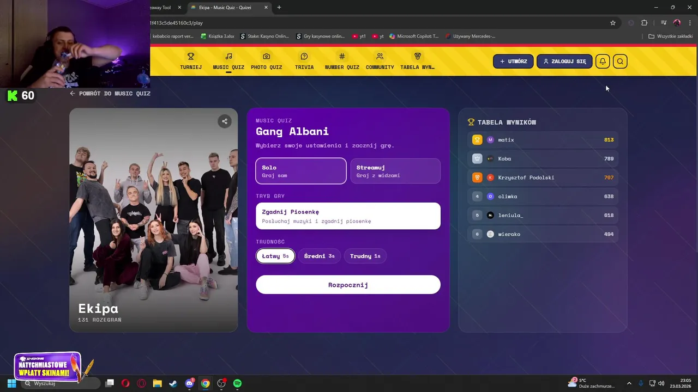Start the quiz with Rozpocznij
The image size is (698, 392).
(x=348, y=285)
